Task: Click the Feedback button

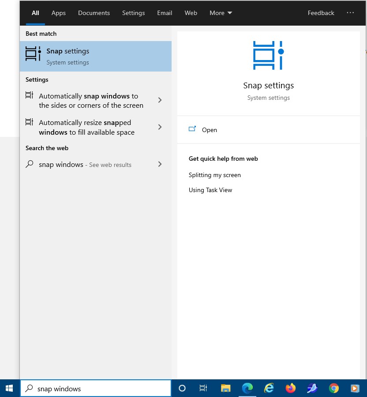Action: pyautogui.click(x=321, y=13)
